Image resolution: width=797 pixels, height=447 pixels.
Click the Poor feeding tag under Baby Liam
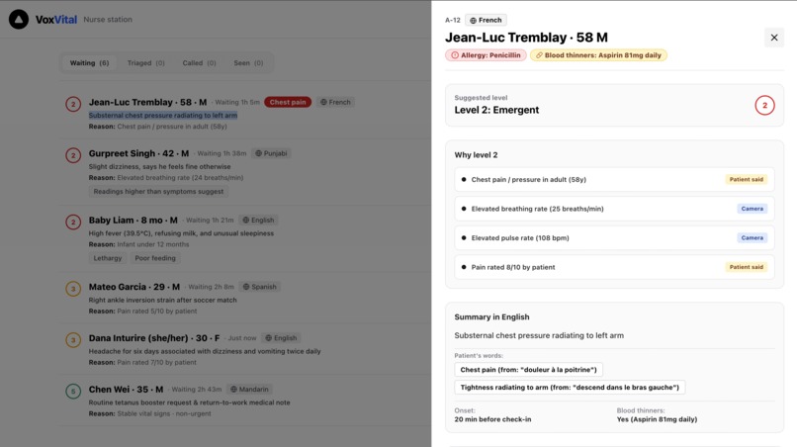point(155,258)
